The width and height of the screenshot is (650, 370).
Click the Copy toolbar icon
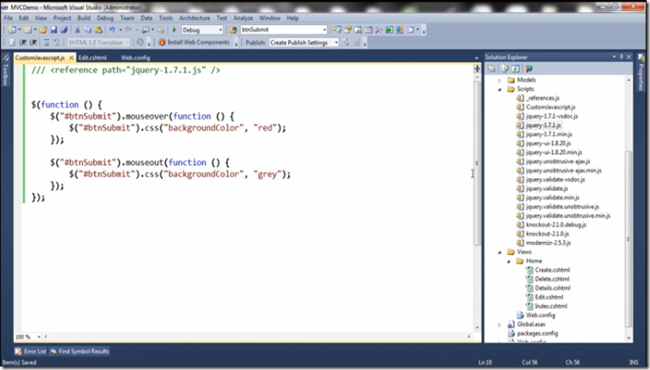tap(88, 30)
